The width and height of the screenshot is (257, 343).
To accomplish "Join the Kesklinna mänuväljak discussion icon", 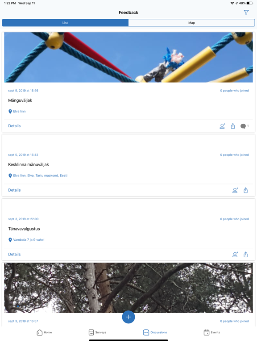I will [x=235, y=190].
